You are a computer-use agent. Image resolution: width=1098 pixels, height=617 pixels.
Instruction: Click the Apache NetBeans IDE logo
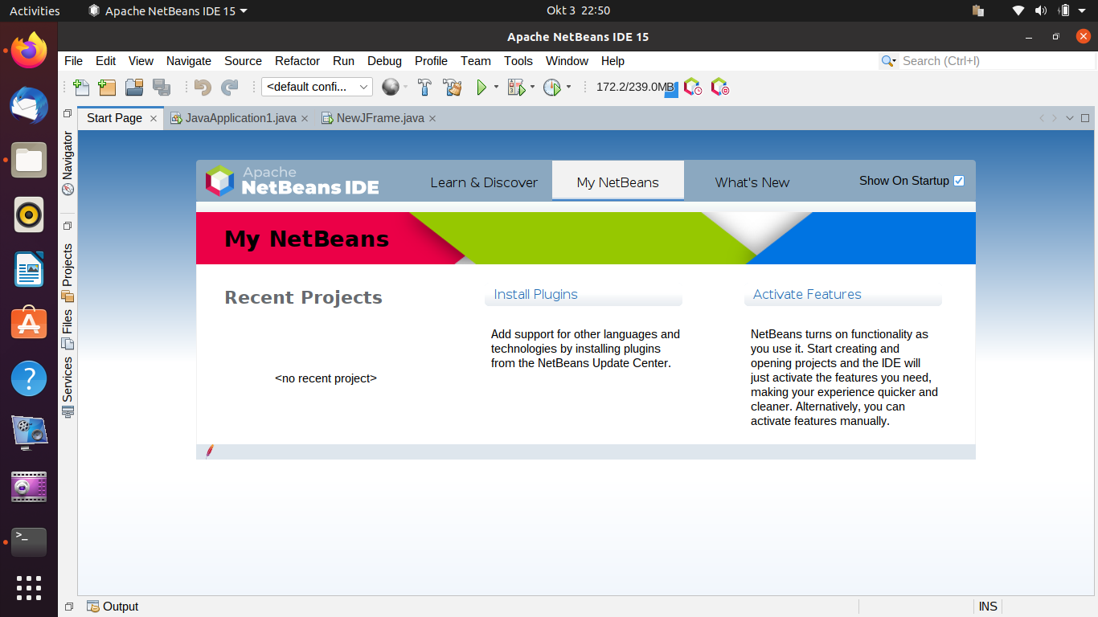click(292, 181)
